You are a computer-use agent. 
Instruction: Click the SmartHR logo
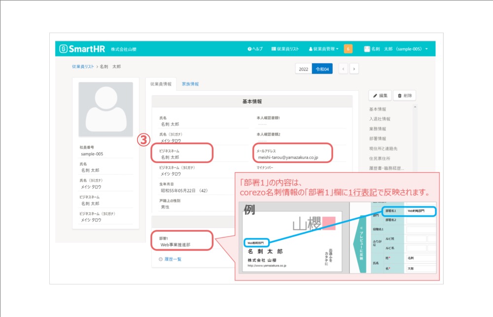(x=82, y=49)
